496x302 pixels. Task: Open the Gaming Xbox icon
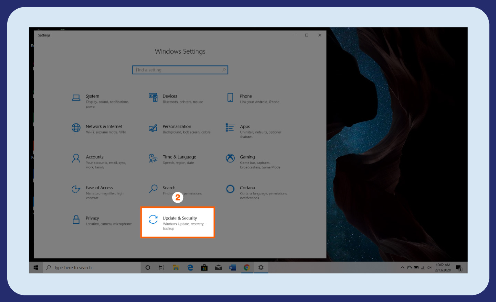pyautogui.click(x=230, y=158)
